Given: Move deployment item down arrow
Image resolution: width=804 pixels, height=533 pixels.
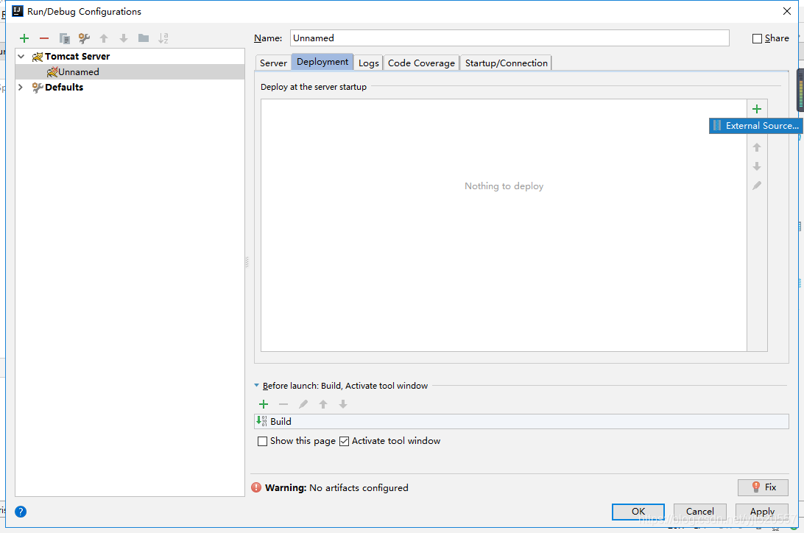Looking at the screenshot, I should coord(757,166).
